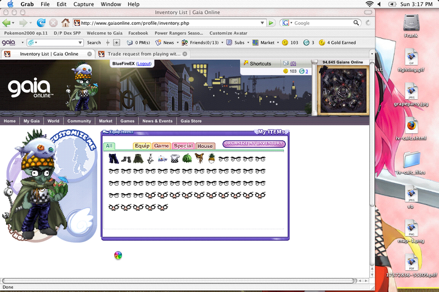Click the Customize Avatar bookmark
The height and width of the screenshot is (292, 439).
coord(228,33)
